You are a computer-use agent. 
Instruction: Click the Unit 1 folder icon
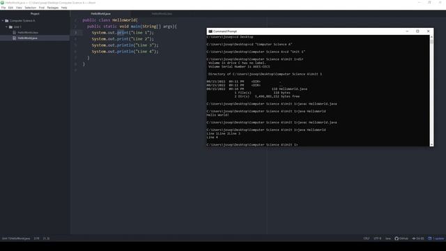(11, 26)
